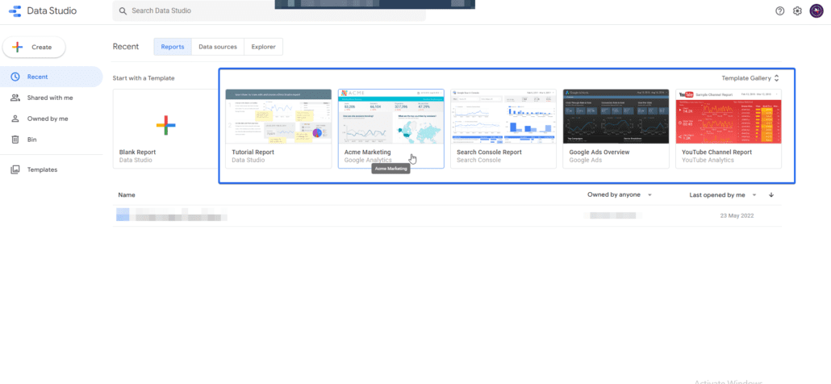Click the Data Studio logo icon
Screen dimensions: 831x384
[15, 10]
